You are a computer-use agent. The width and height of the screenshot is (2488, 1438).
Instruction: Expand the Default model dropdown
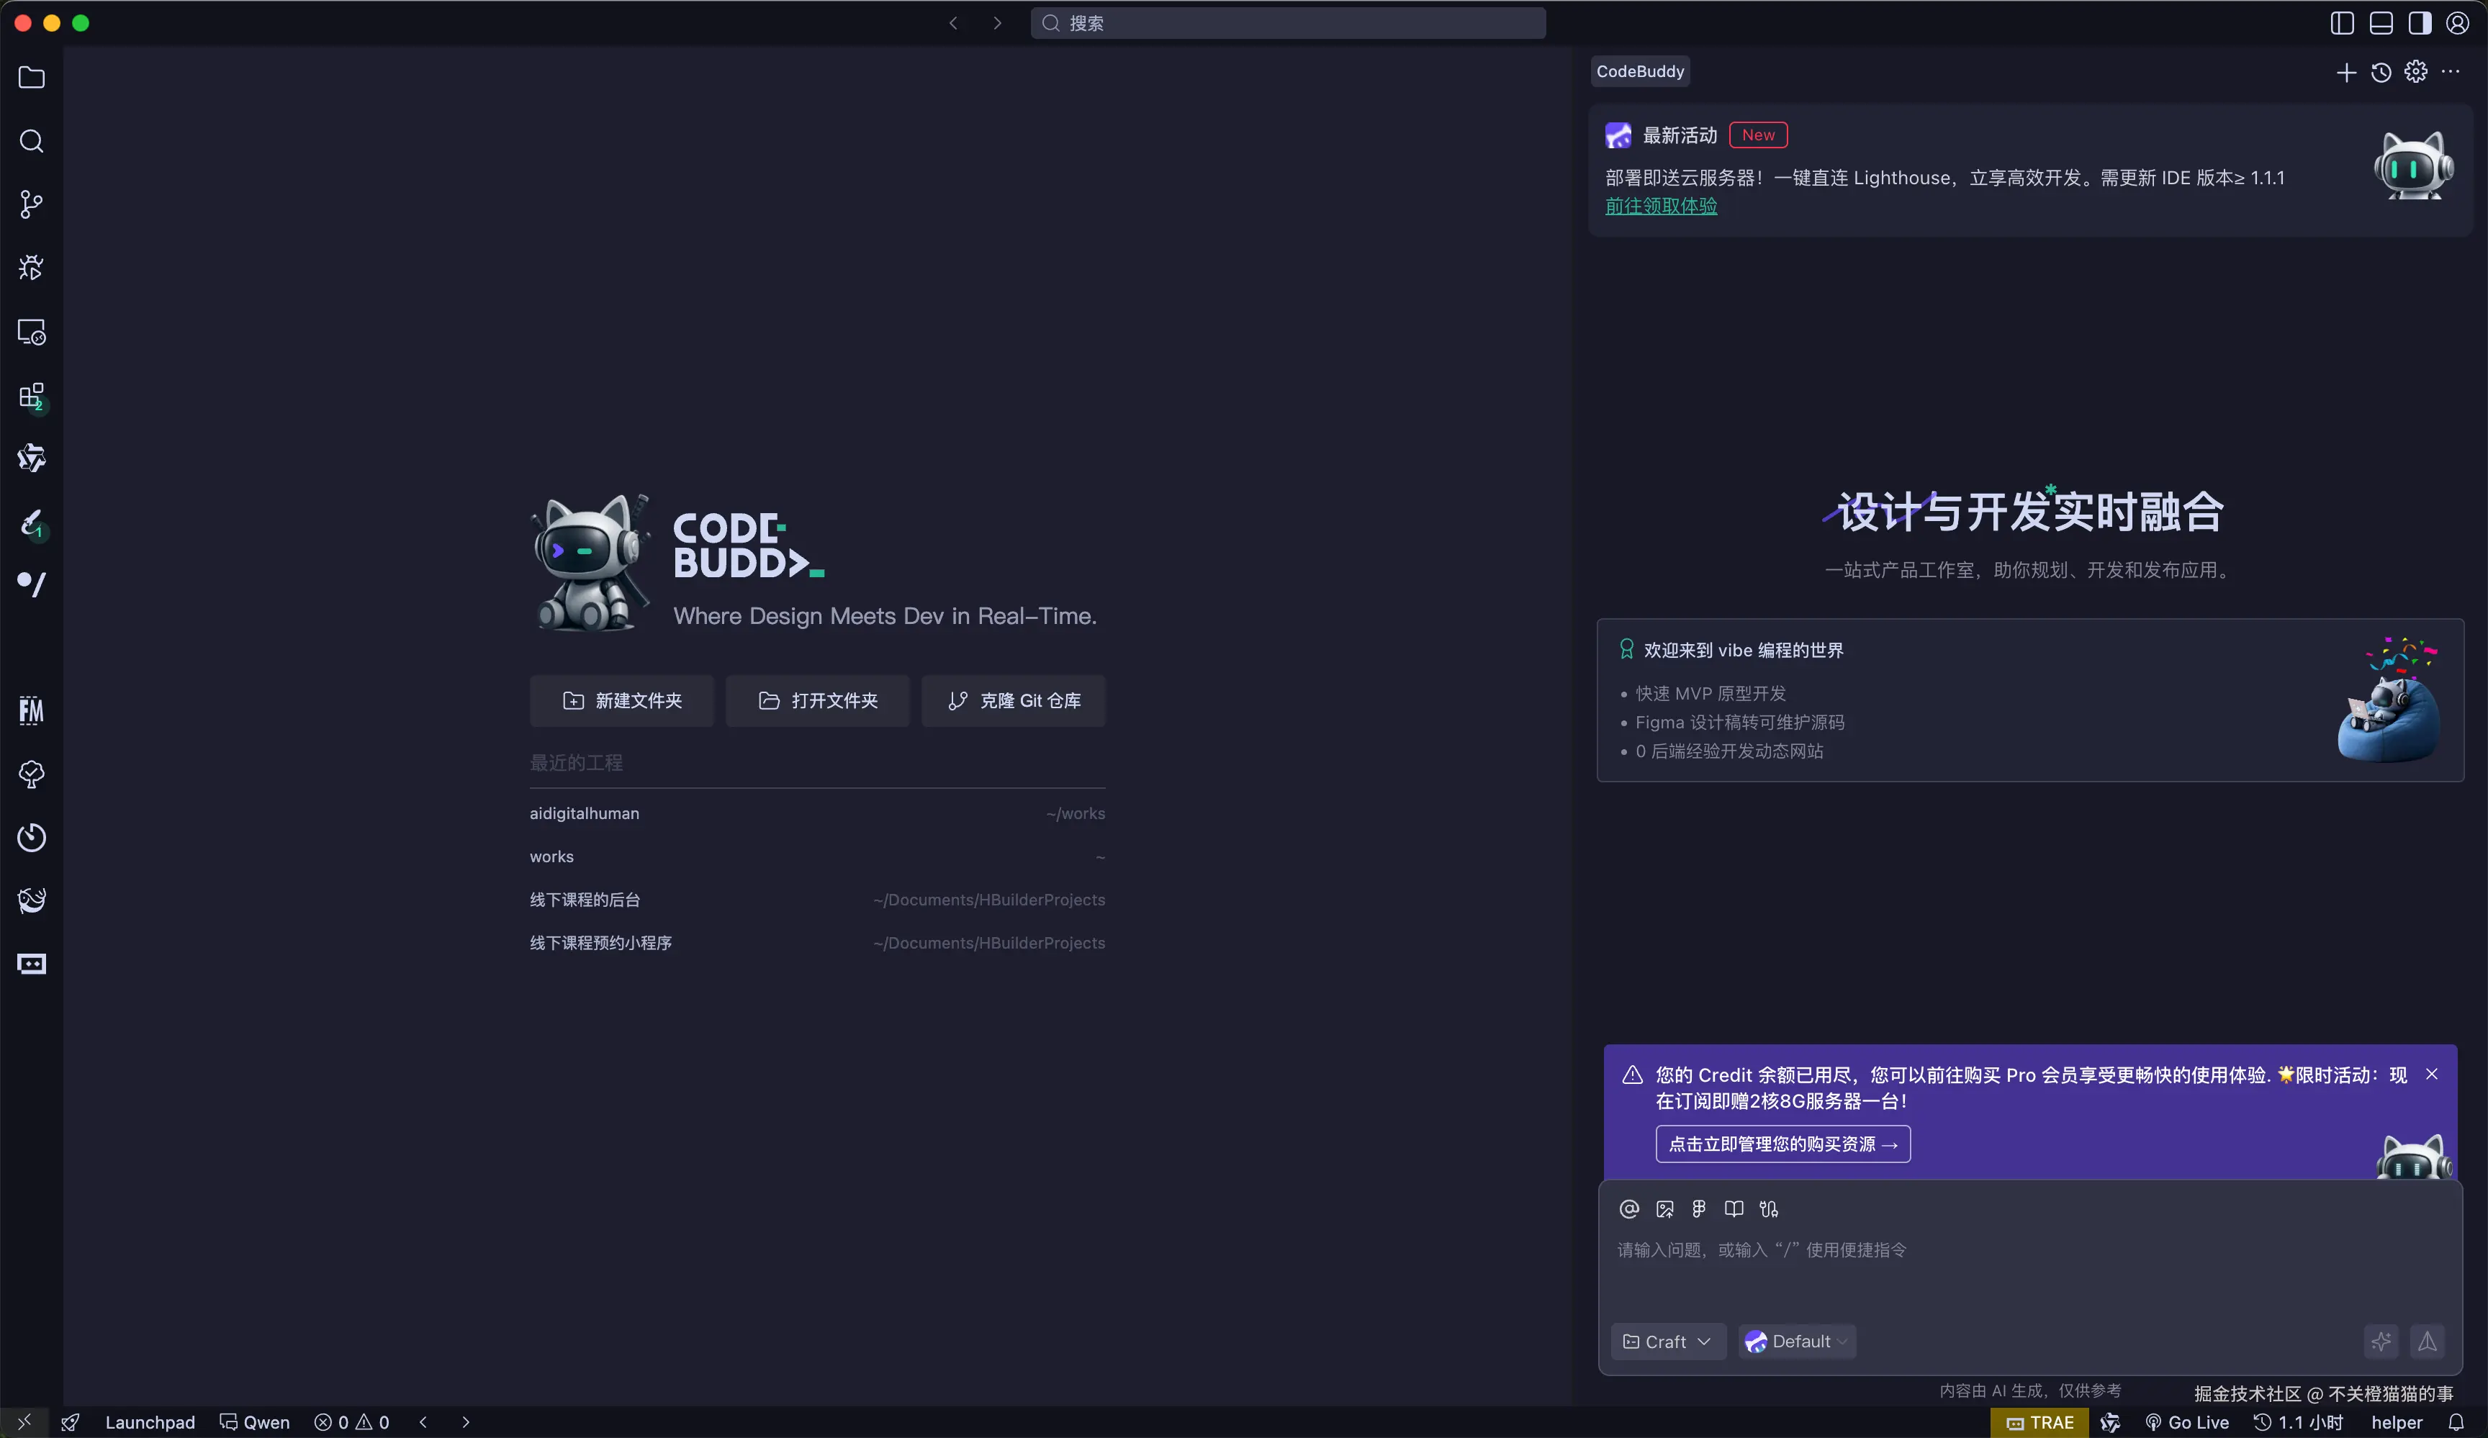[1796, 1342]
